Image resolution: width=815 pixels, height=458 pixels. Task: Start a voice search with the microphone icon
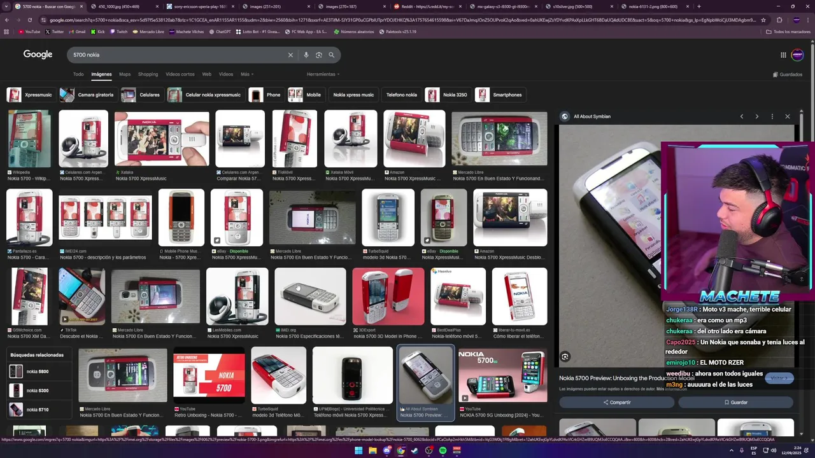tap(306, 55)
